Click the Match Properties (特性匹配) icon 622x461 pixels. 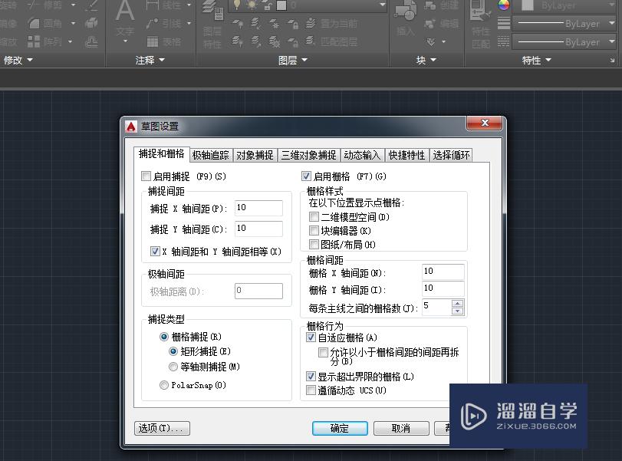pyautogui.click(x=480, y=11)
